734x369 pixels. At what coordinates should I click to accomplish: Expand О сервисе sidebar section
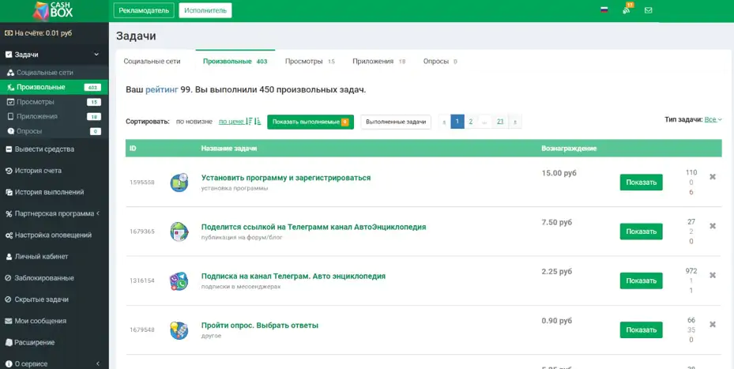[x=55, y=363]
